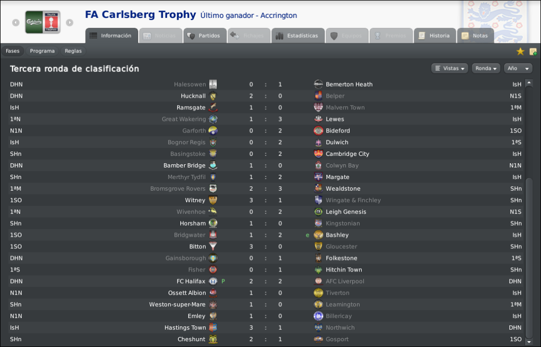
Task: Open the Año dropdown selector
Action: (518, 68)
